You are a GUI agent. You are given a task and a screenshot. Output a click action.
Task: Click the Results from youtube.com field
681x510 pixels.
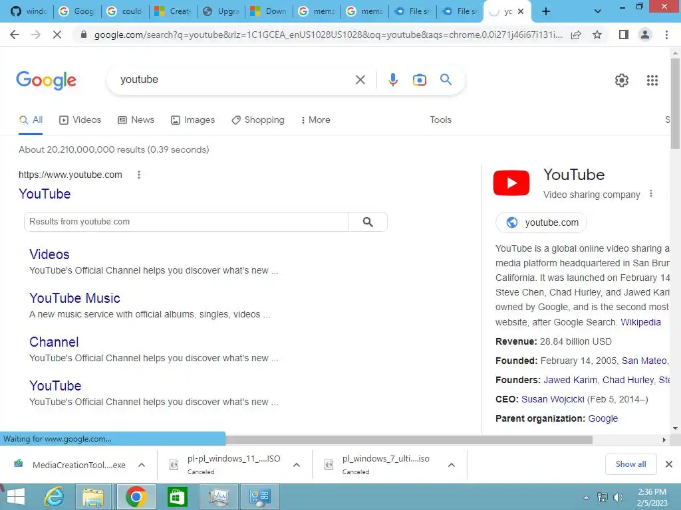coord(186,222)
